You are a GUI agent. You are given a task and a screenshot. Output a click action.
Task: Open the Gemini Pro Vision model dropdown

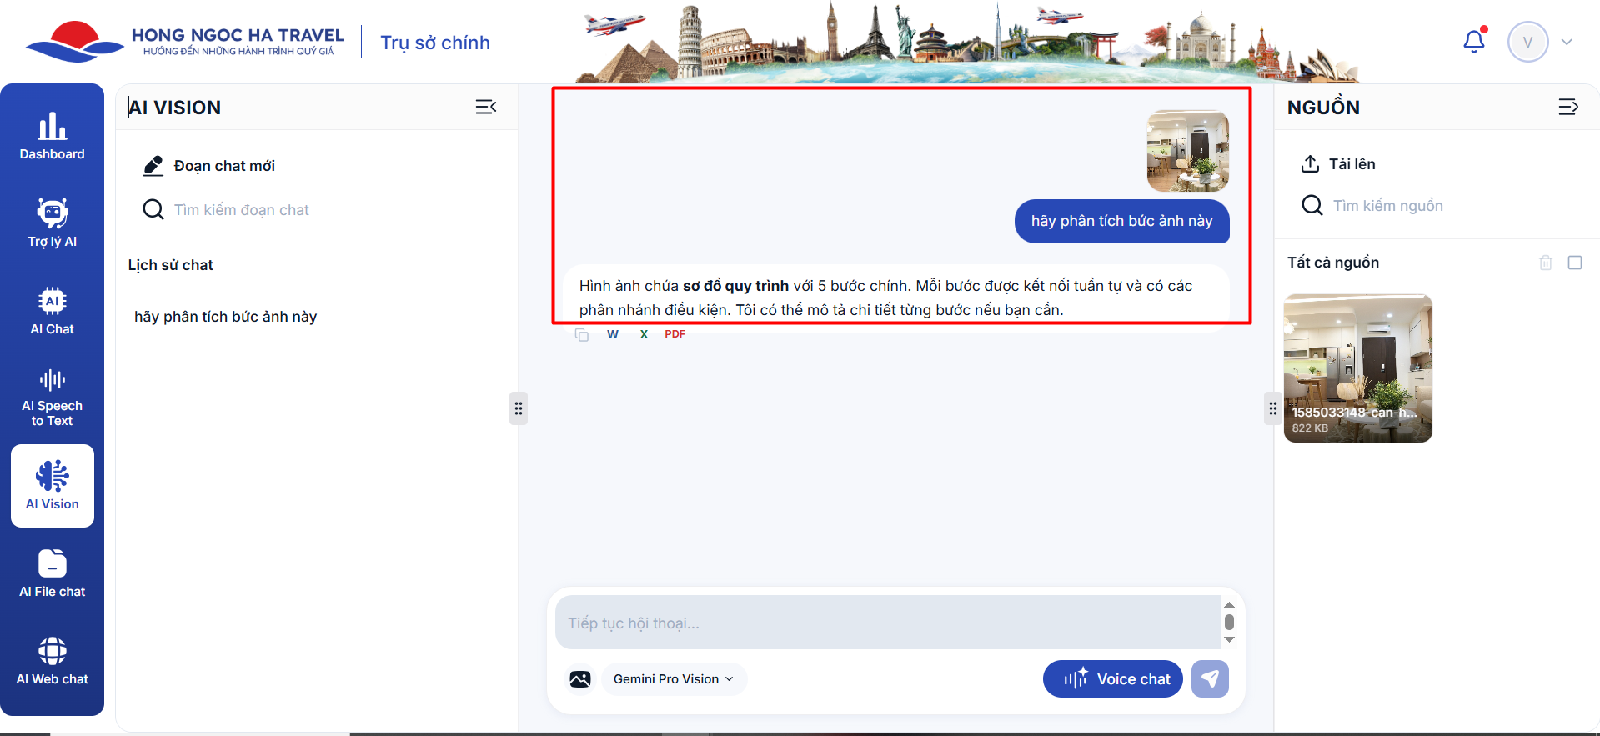(674, 679)
